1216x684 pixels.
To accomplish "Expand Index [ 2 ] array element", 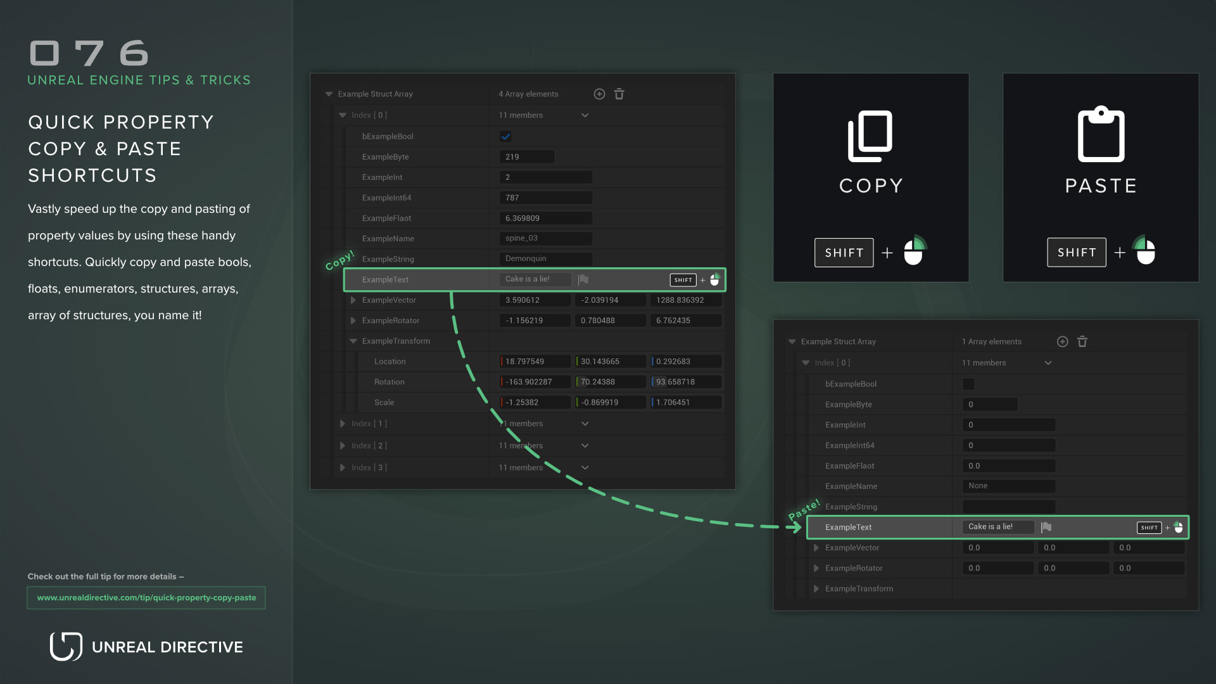I will (343, 446).
